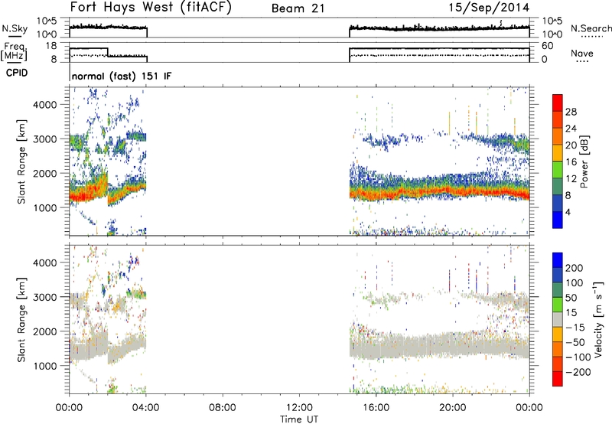Click the frequency step-down trace near 02:00
This screenshot has width=612, height=424.
click(x=108, y=52)
